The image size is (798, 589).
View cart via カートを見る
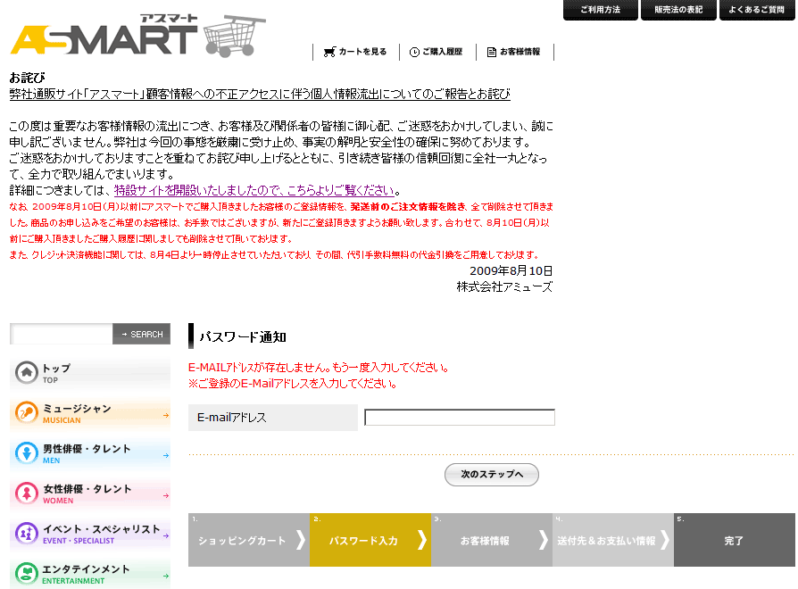pos(355,52)
